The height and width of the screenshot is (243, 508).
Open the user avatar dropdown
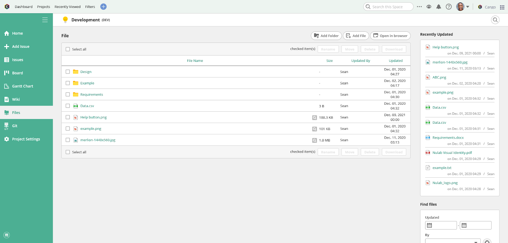[x=463, y=7]
